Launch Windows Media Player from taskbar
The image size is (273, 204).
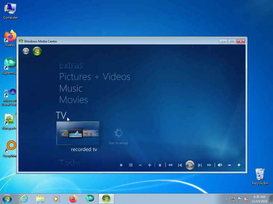click(57, 199)
